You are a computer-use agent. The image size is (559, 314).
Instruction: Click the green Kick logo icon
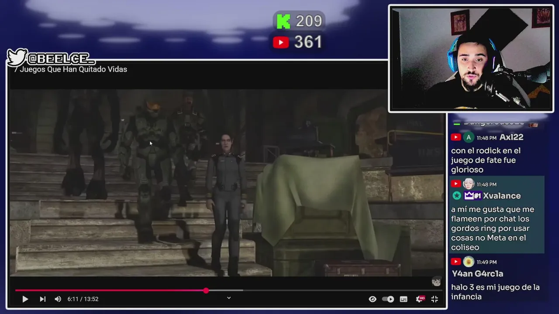(283, 21)
